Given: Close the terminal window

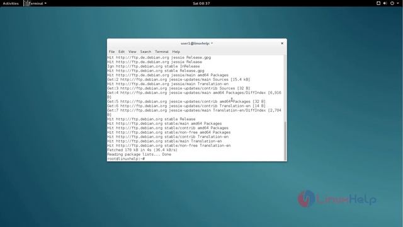Looking at the screenshot, I should point(282,44).
